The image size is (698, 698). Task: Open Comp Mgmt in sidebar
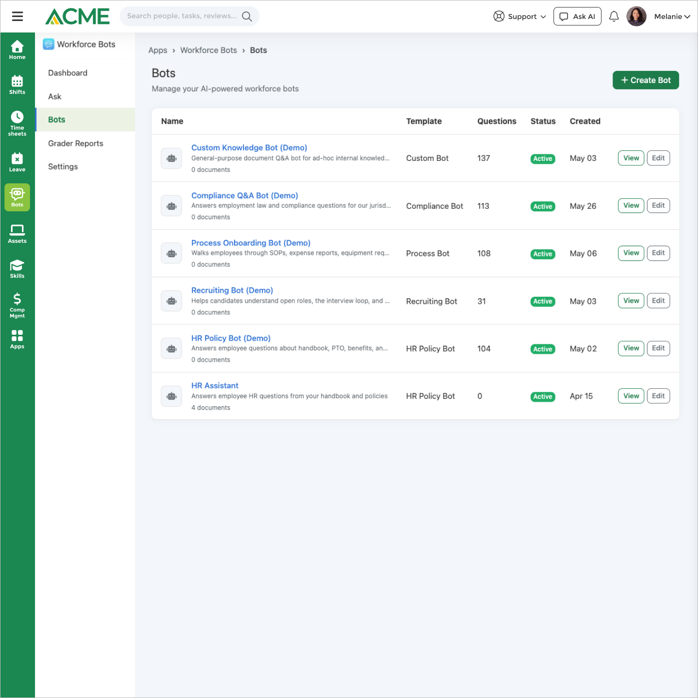(x=17, y=305)
